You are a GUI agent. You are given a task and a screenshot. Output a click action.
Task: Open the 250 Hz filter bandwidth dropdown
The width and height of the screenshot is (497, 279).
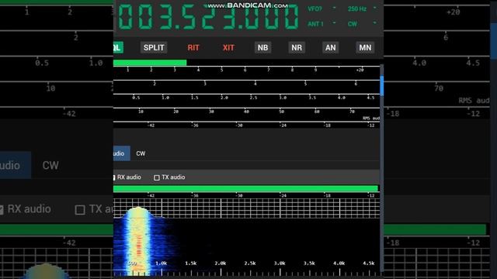tap(362, 9)
